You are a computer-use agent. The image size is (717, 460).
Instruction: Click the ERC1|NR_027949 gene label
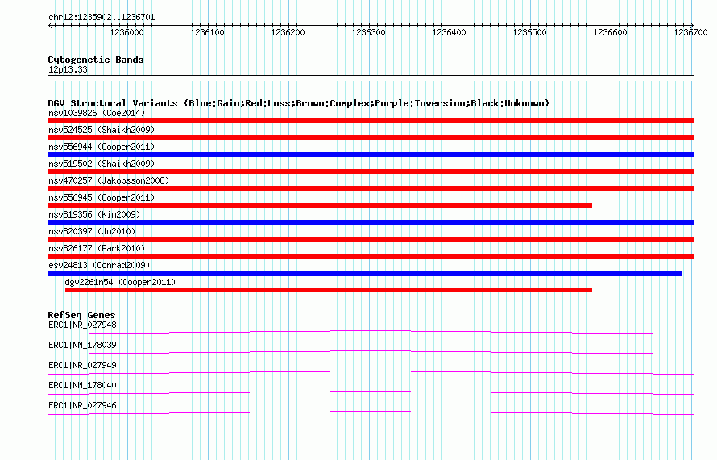(x=82, y=366)
